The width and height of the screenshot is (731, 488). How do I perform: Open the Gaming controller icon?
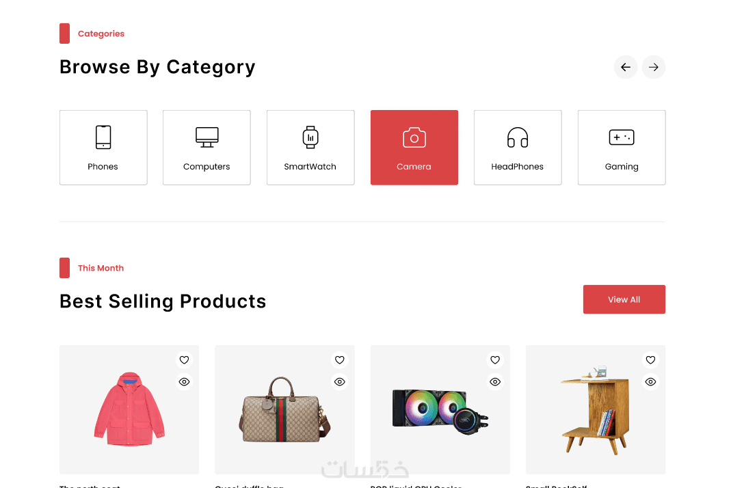621,137
